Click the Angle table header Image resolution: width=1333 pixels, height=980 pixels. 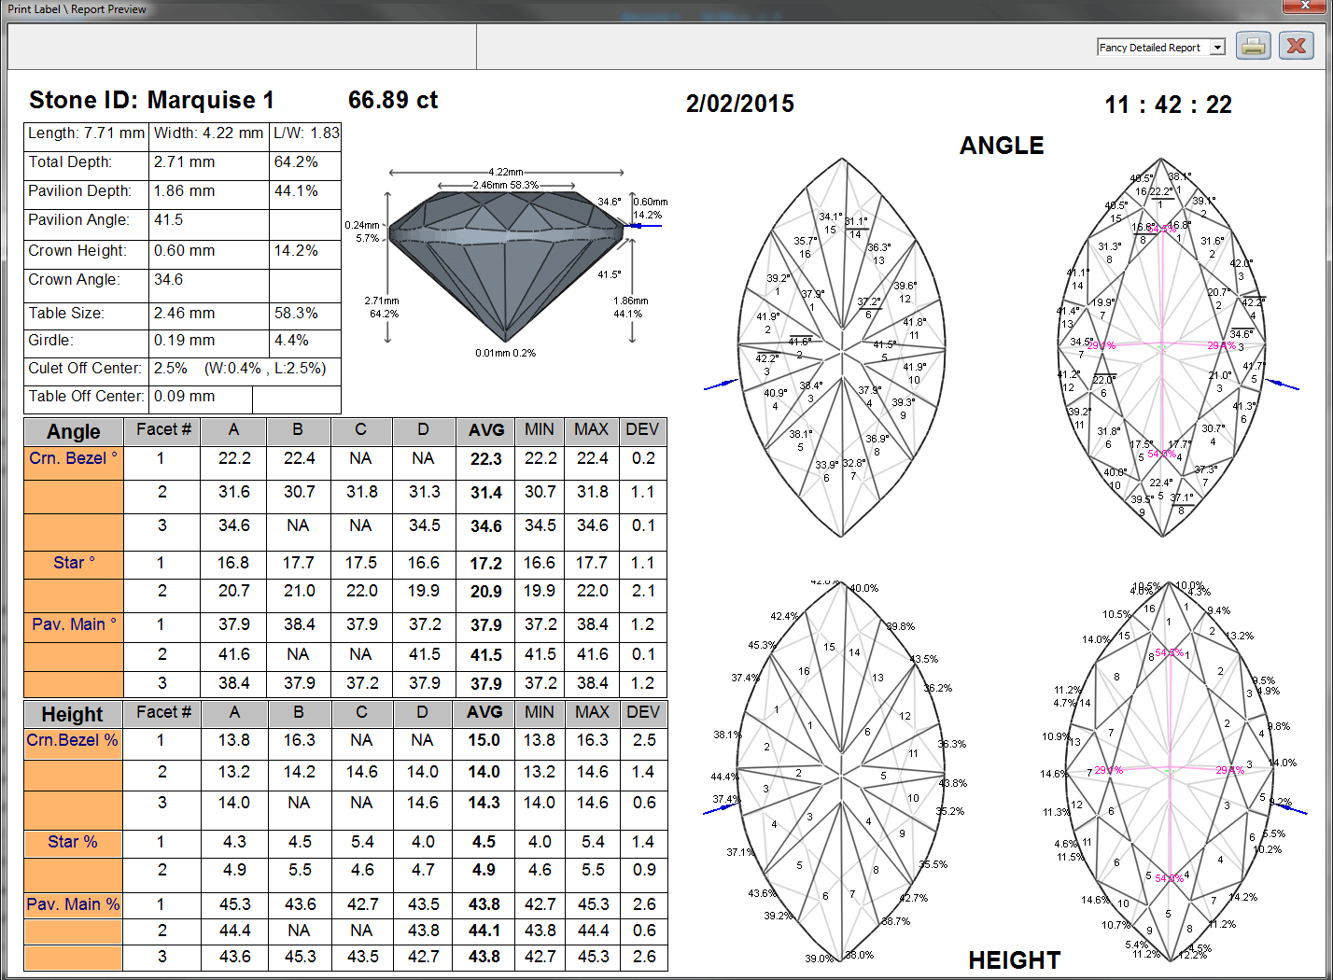click(74, 432)
